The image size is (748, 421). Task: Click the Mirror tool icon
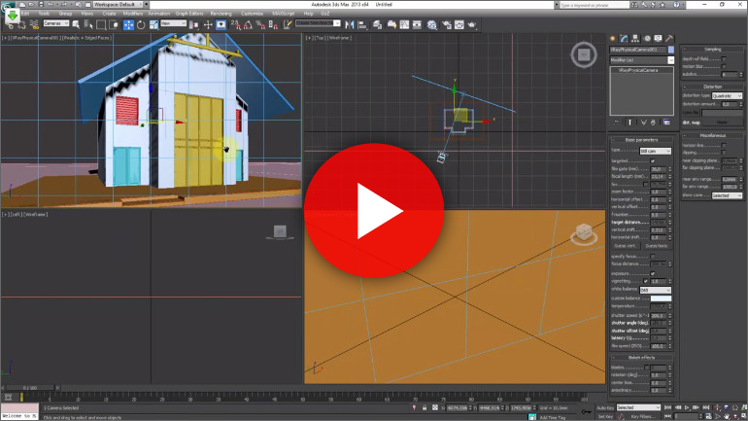pyautogui.click(x=350, y=25)
